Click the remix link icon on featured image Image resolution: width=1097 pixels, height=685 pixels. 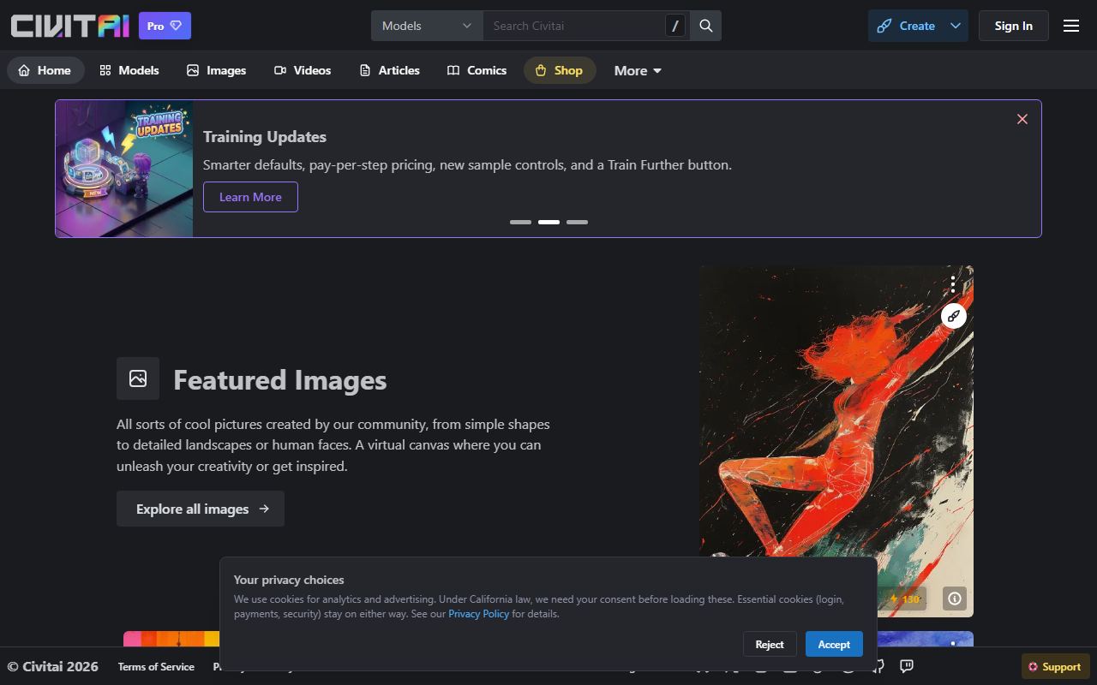coord(954,316)
